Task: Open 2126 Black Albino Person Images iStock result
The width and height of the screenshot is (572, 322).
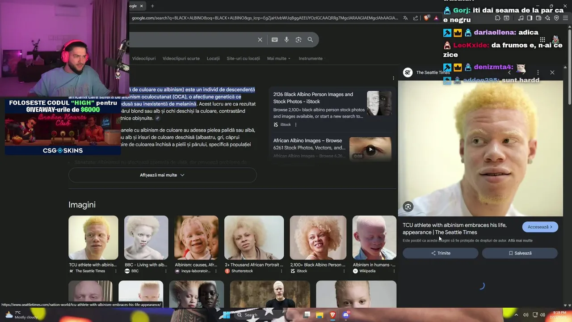Action: coord(313,97)
